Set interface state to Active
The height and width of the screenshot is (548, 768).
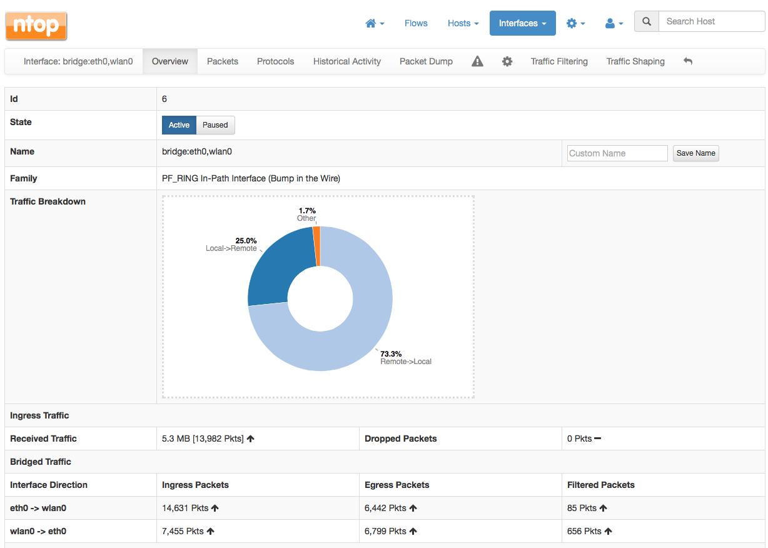click(179, 125)
